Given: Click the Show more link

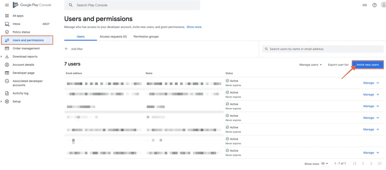Looking at the screenshot, I should (x=194, y=27).
